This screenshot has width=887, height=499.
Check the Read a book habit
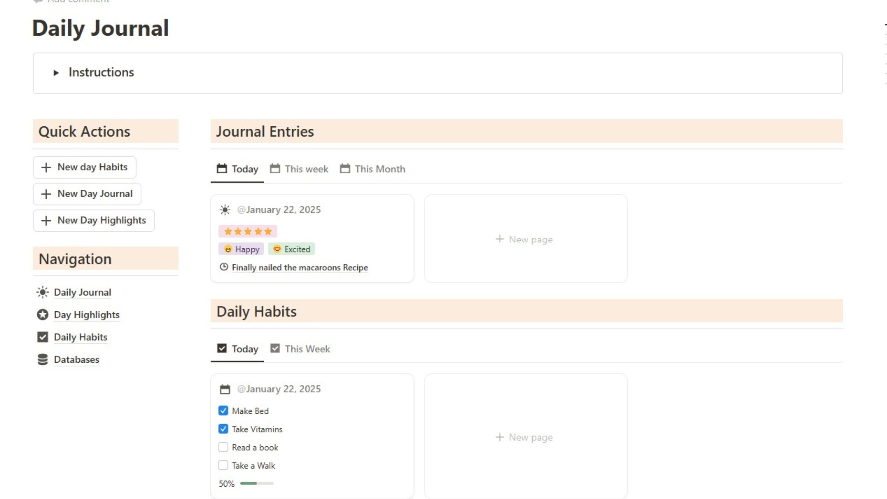click(223, 447)
